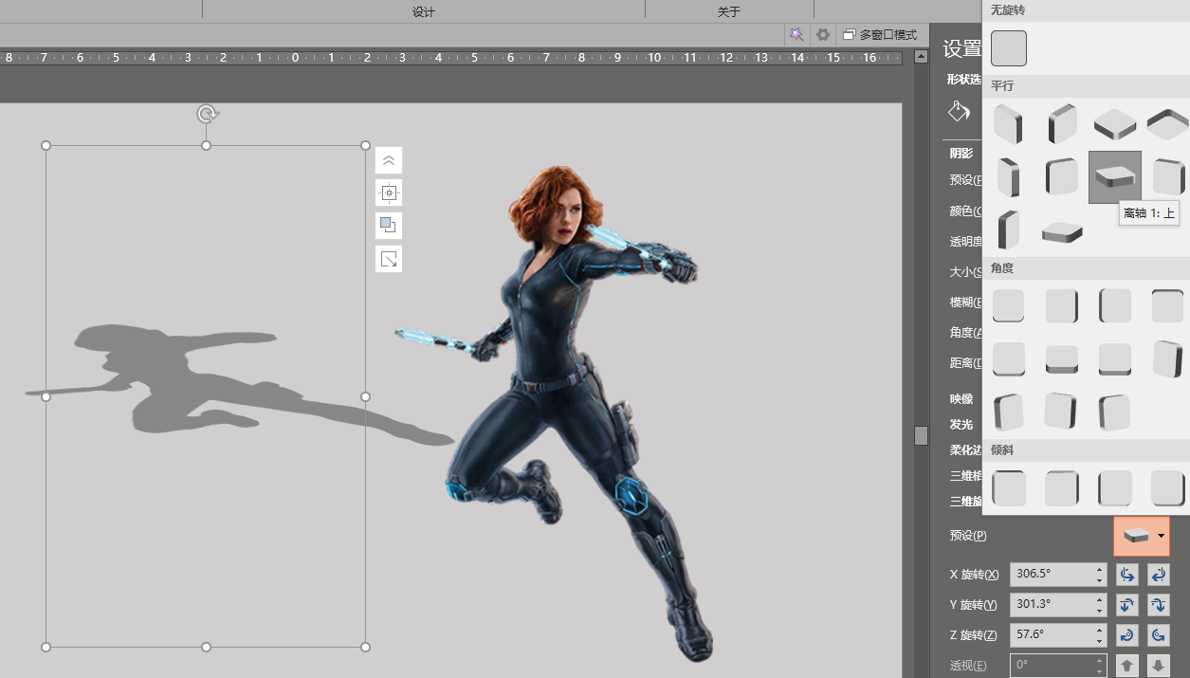This screenshot has height=678, width=1190.
Task: Pick the isometric bottom-down preset ending 平行 first row
Action: tap(1168, 124)
